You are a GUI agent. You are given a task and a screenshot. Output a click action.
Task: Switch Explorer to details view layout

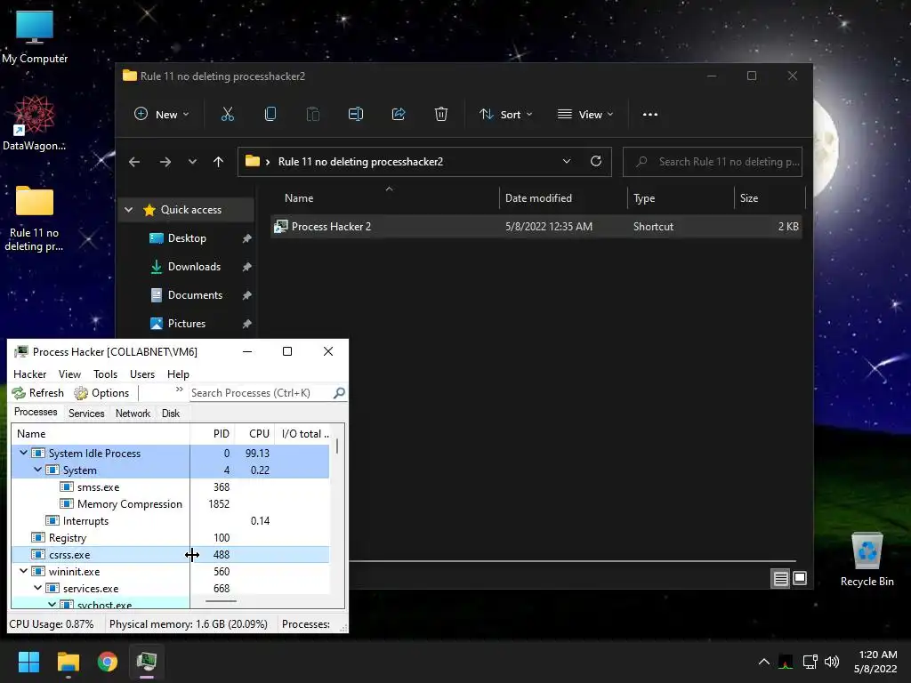[x=781, y=578]
